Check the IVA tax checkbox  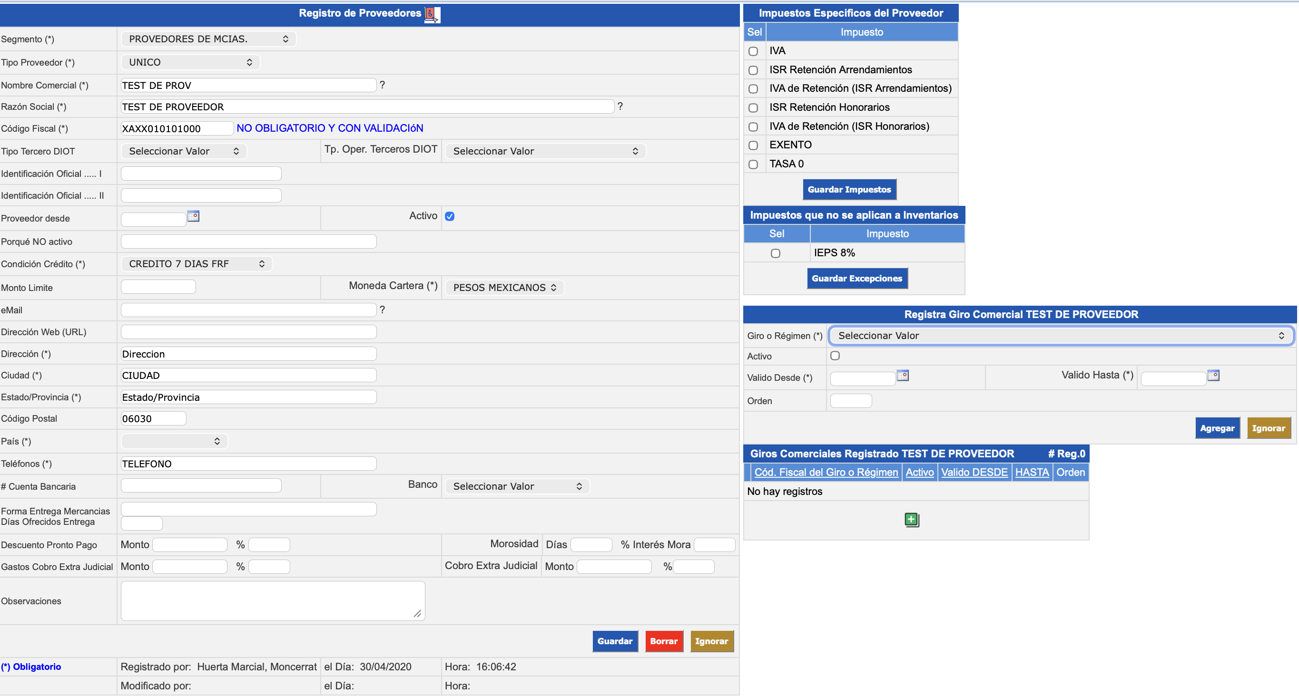tap(753, 51)
